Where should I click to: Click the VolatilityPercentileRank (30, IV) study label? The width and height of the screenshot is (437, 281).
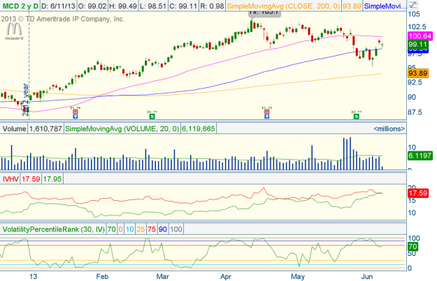[54, 229]
